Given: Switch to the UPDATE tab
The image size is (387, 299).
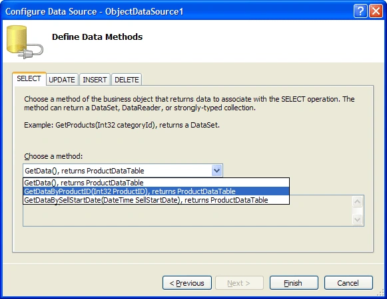Looking at the screenshot, I should tap(62, 80).
